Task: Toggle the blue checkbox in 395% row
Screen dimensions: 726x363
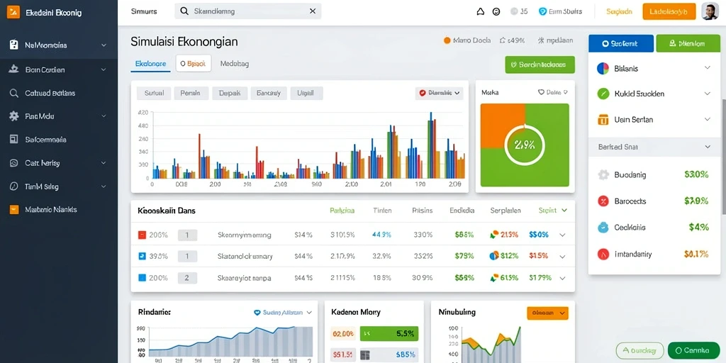Action: (x=142, y=255)
